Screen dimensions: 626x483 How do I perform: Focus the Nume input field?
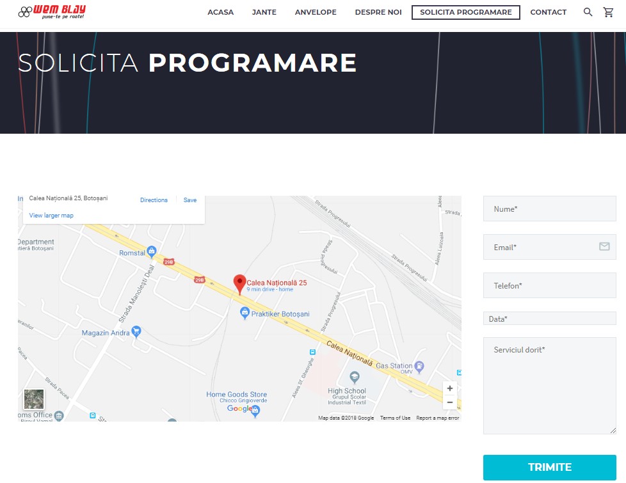(x=549, y=209)
